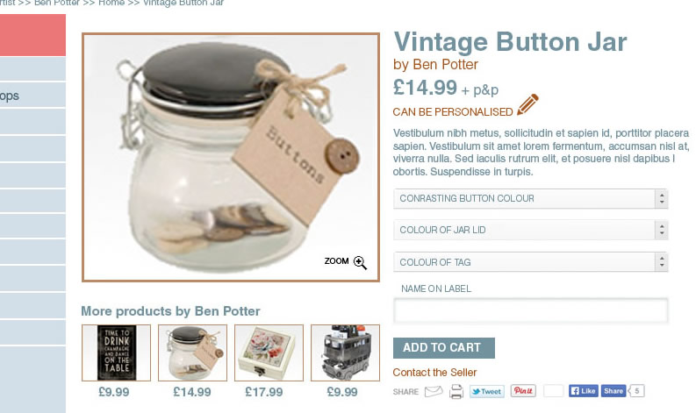View the floral trinket box thumbnail
696x413 pixels.
click(x=269, y=352)
